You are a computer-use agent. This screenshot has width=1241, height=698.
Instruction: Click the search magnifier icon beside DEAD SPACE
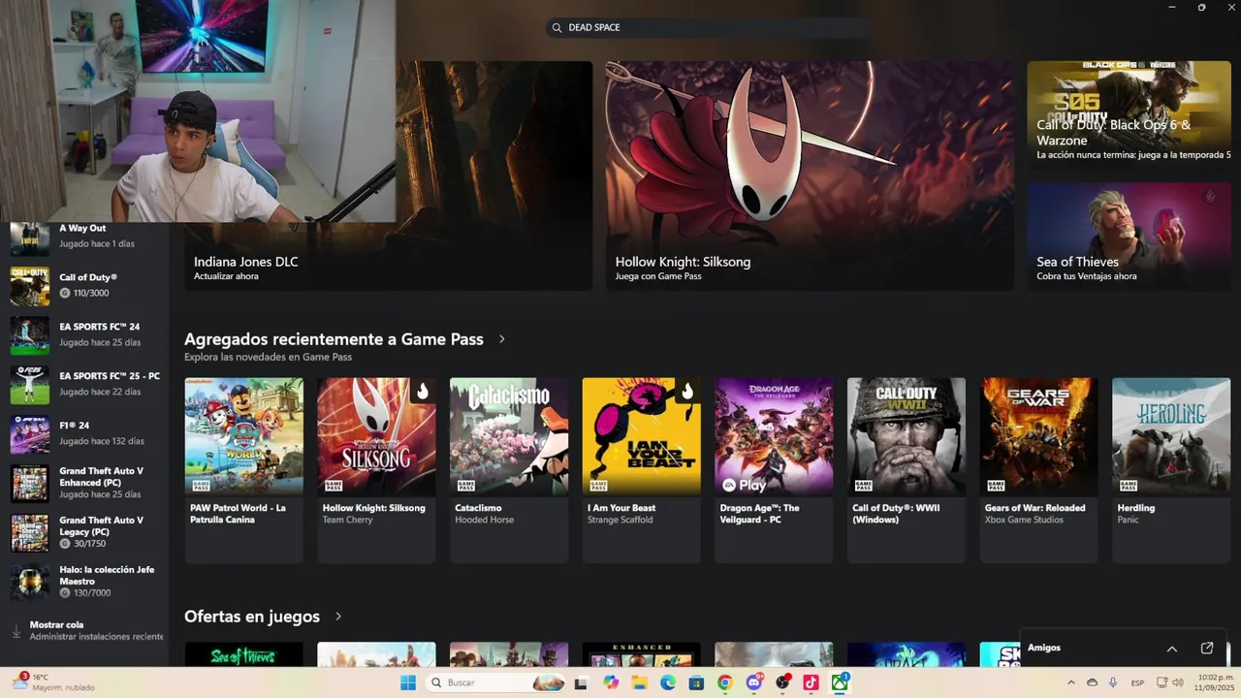557,27
